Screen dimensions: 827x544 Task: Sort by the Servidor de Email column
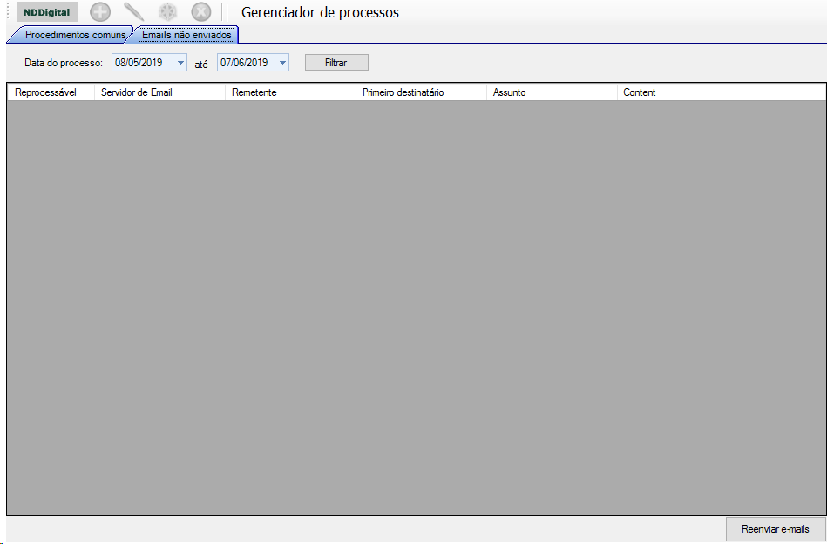[x=159, y=92]
